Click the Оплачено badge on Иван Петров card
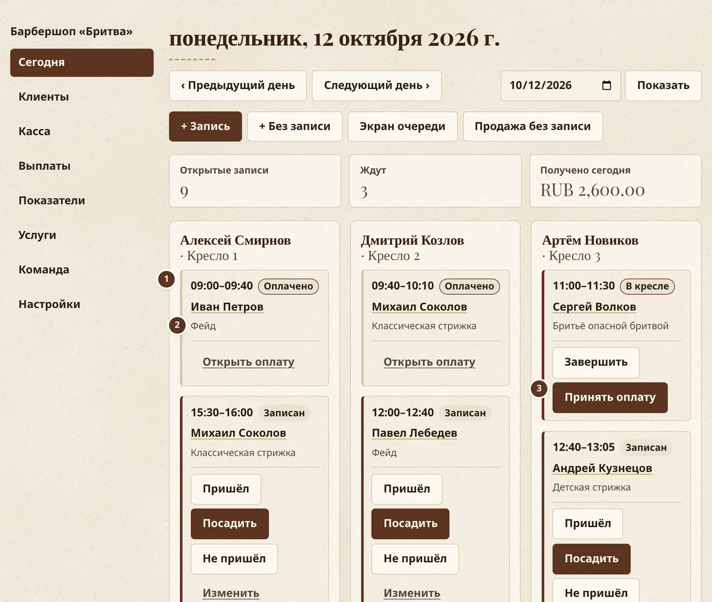The width and height of the screenshot is (712, 602). click(x=288, y=286)
